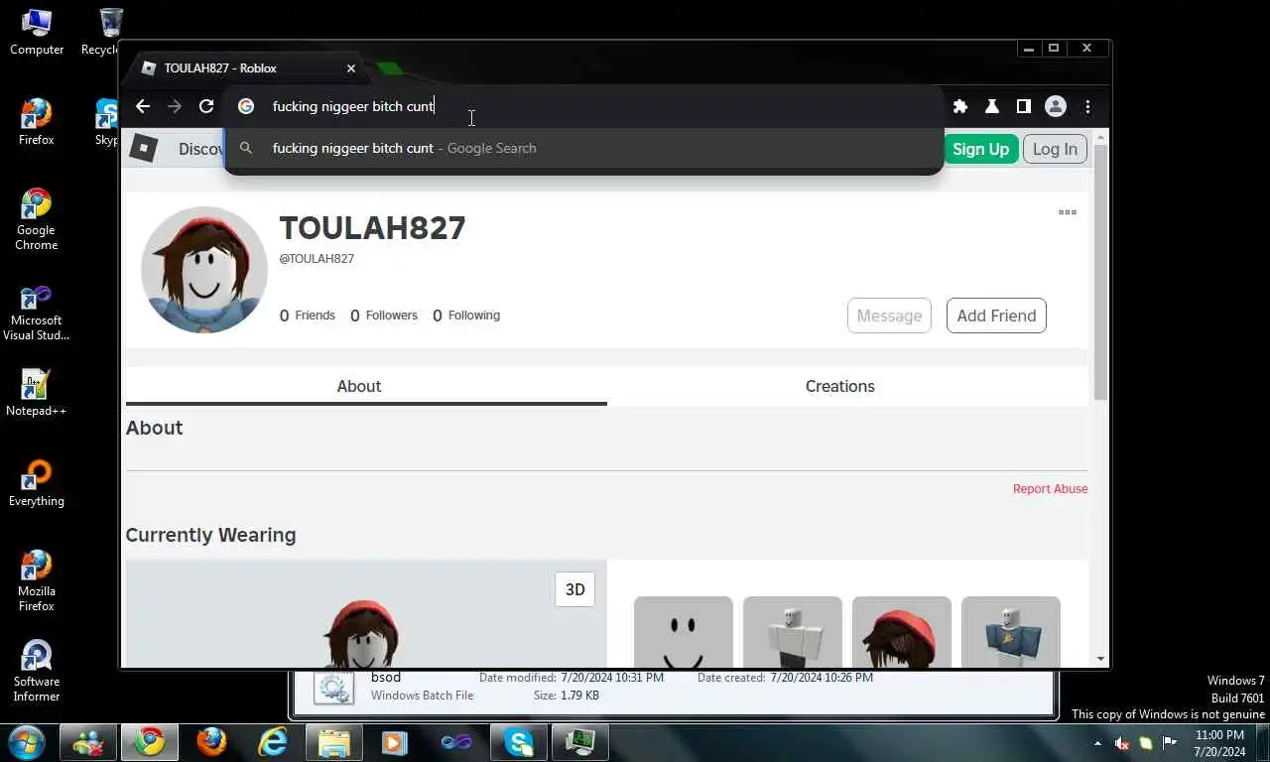
Task: Open the 0 Friends list
Action: [308, 316]
